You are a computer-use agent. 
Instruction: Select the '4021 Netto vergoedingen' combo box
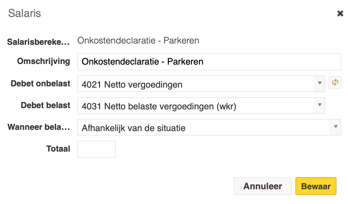pos(201,84)
